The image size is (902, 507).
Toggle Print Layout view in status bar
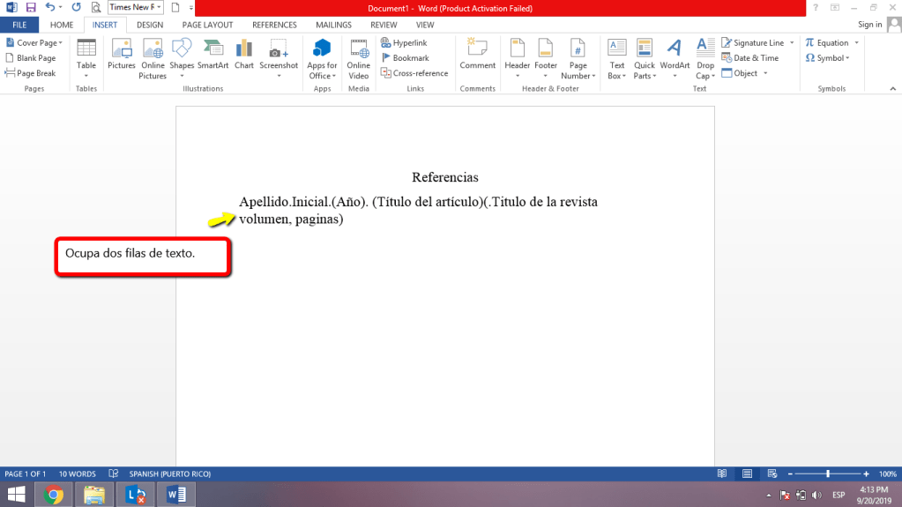point(747,473)
